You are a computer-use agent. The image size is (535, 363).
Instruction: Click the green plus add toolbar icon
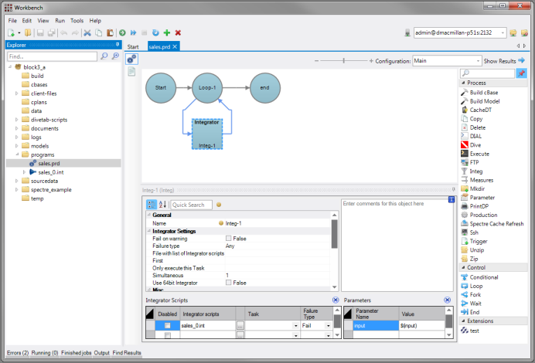167,32
